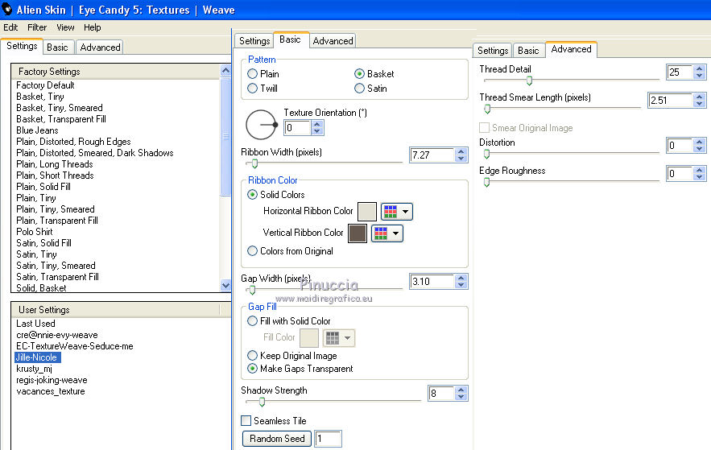Open the Filter menu
Image resolution: width=711 pixels, height=450 pixels.
tap(37, 27)
